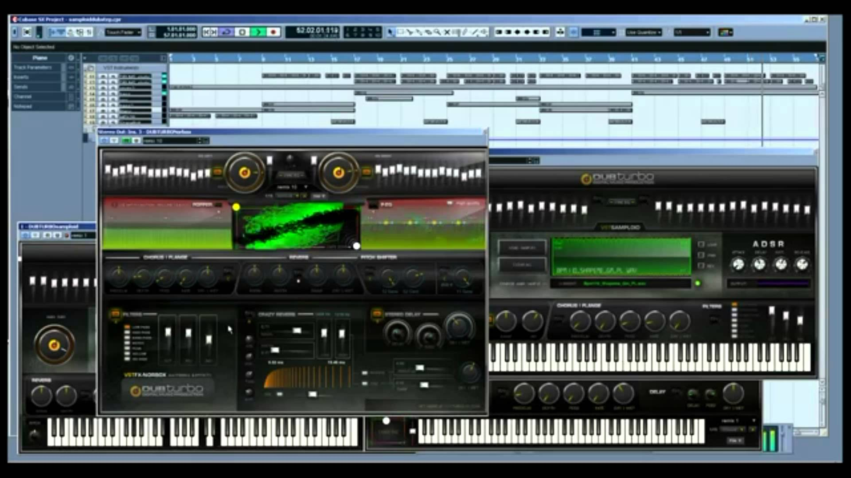
Task: Click the Piano track name in inspector
Action: click(39, 58)
